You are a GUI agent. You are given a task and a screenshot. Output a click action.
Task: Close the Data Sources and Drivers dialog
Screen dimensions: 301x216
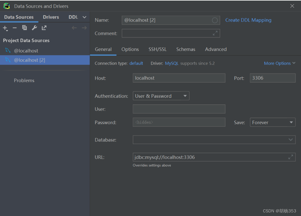coord(292,6)
